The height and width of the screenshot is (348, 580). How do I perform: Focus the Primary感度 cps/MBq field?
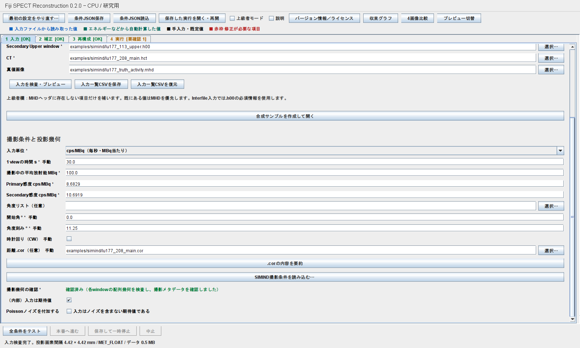tap(314, 184)
